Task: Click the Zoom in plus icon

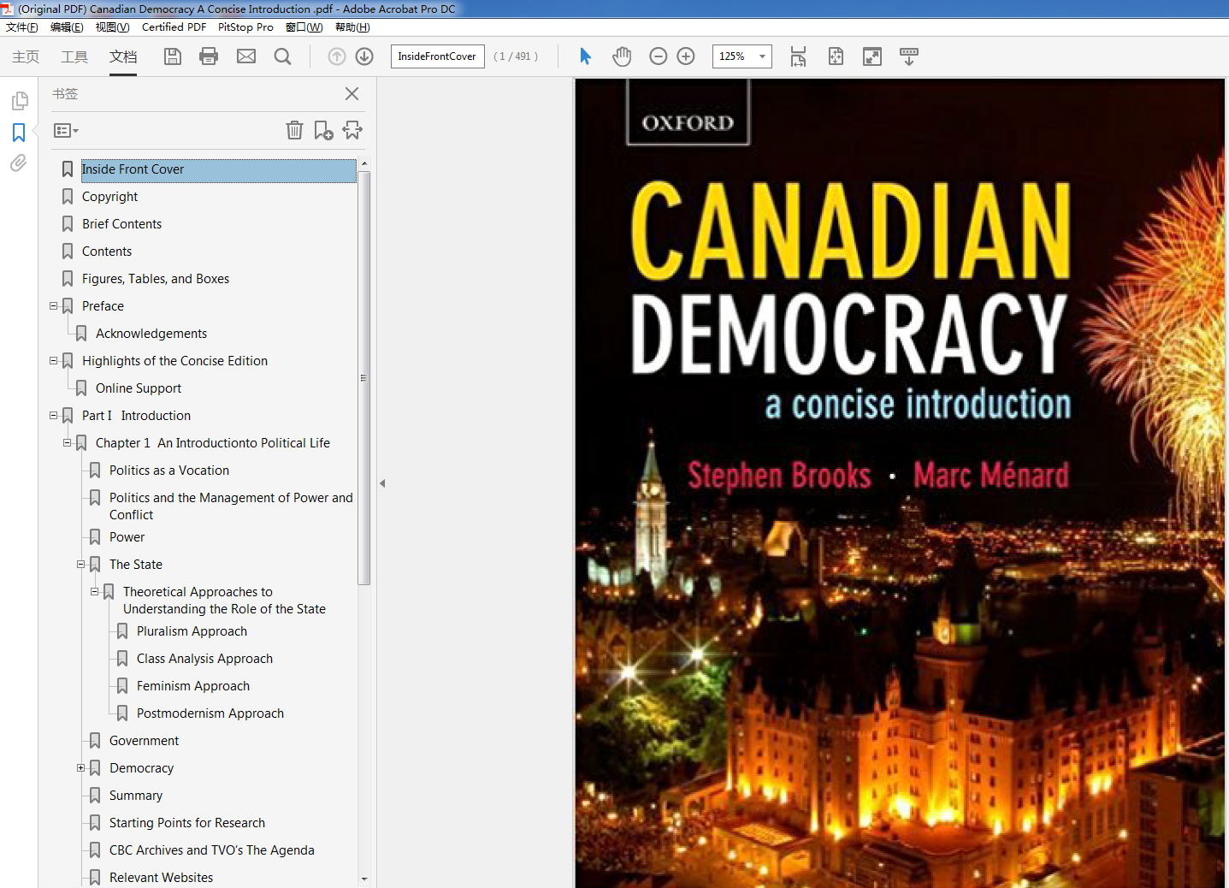Action: 686,56
